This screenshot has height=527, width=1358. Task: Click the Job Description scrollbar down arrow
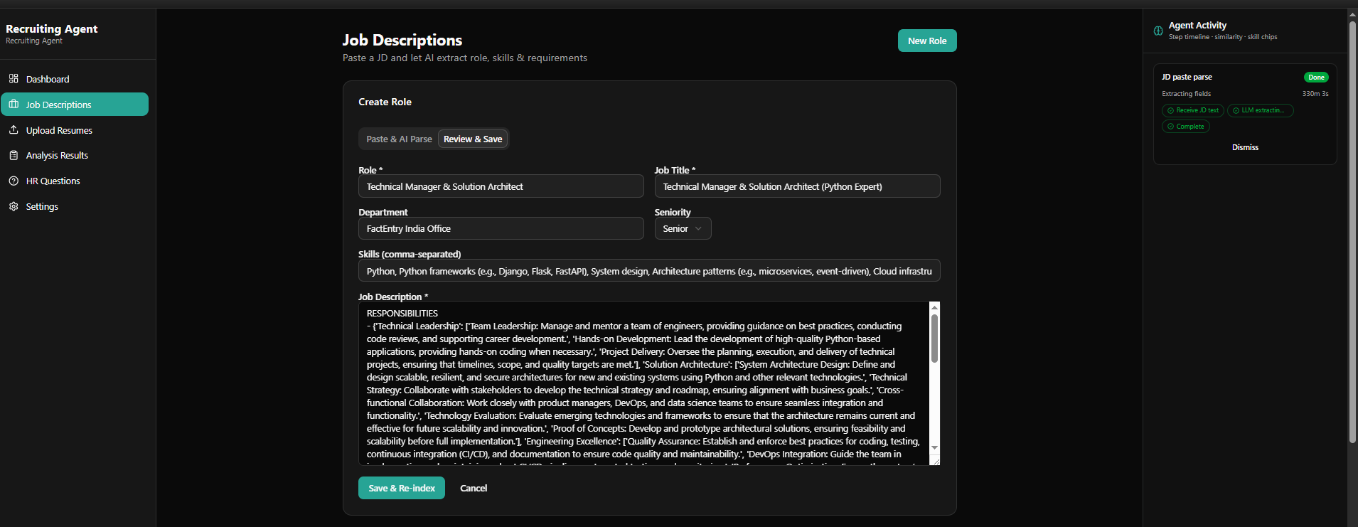[934, 447]
